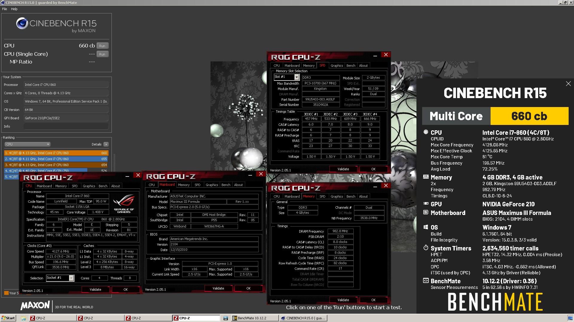
Task: Run the CPU Single Core benchmark
Action: tap(102, 54)
